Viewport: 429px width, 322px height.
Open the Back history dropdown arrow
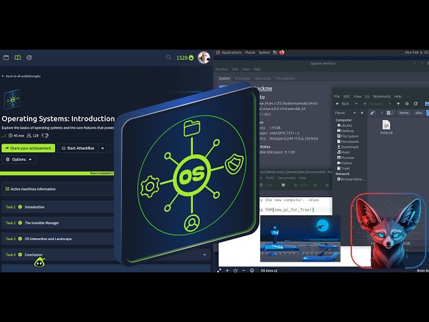click(356, 104)
